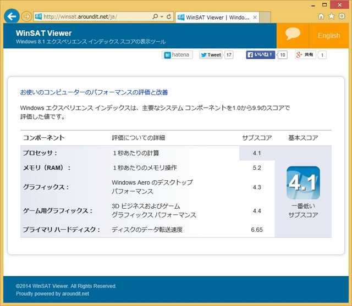Screen dimensions: 352x306
Task: Click the refresh page icon
Action: click(x=169, y=16)
